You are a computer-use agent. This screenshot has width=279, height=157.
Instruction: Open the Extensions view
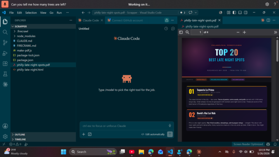(x=5, y=64)
